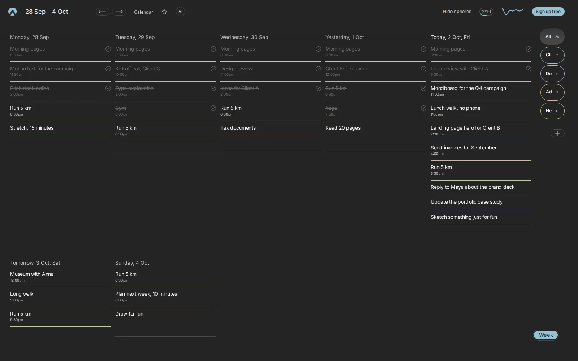Switch the Week view toggle

(x=546, y=335)
